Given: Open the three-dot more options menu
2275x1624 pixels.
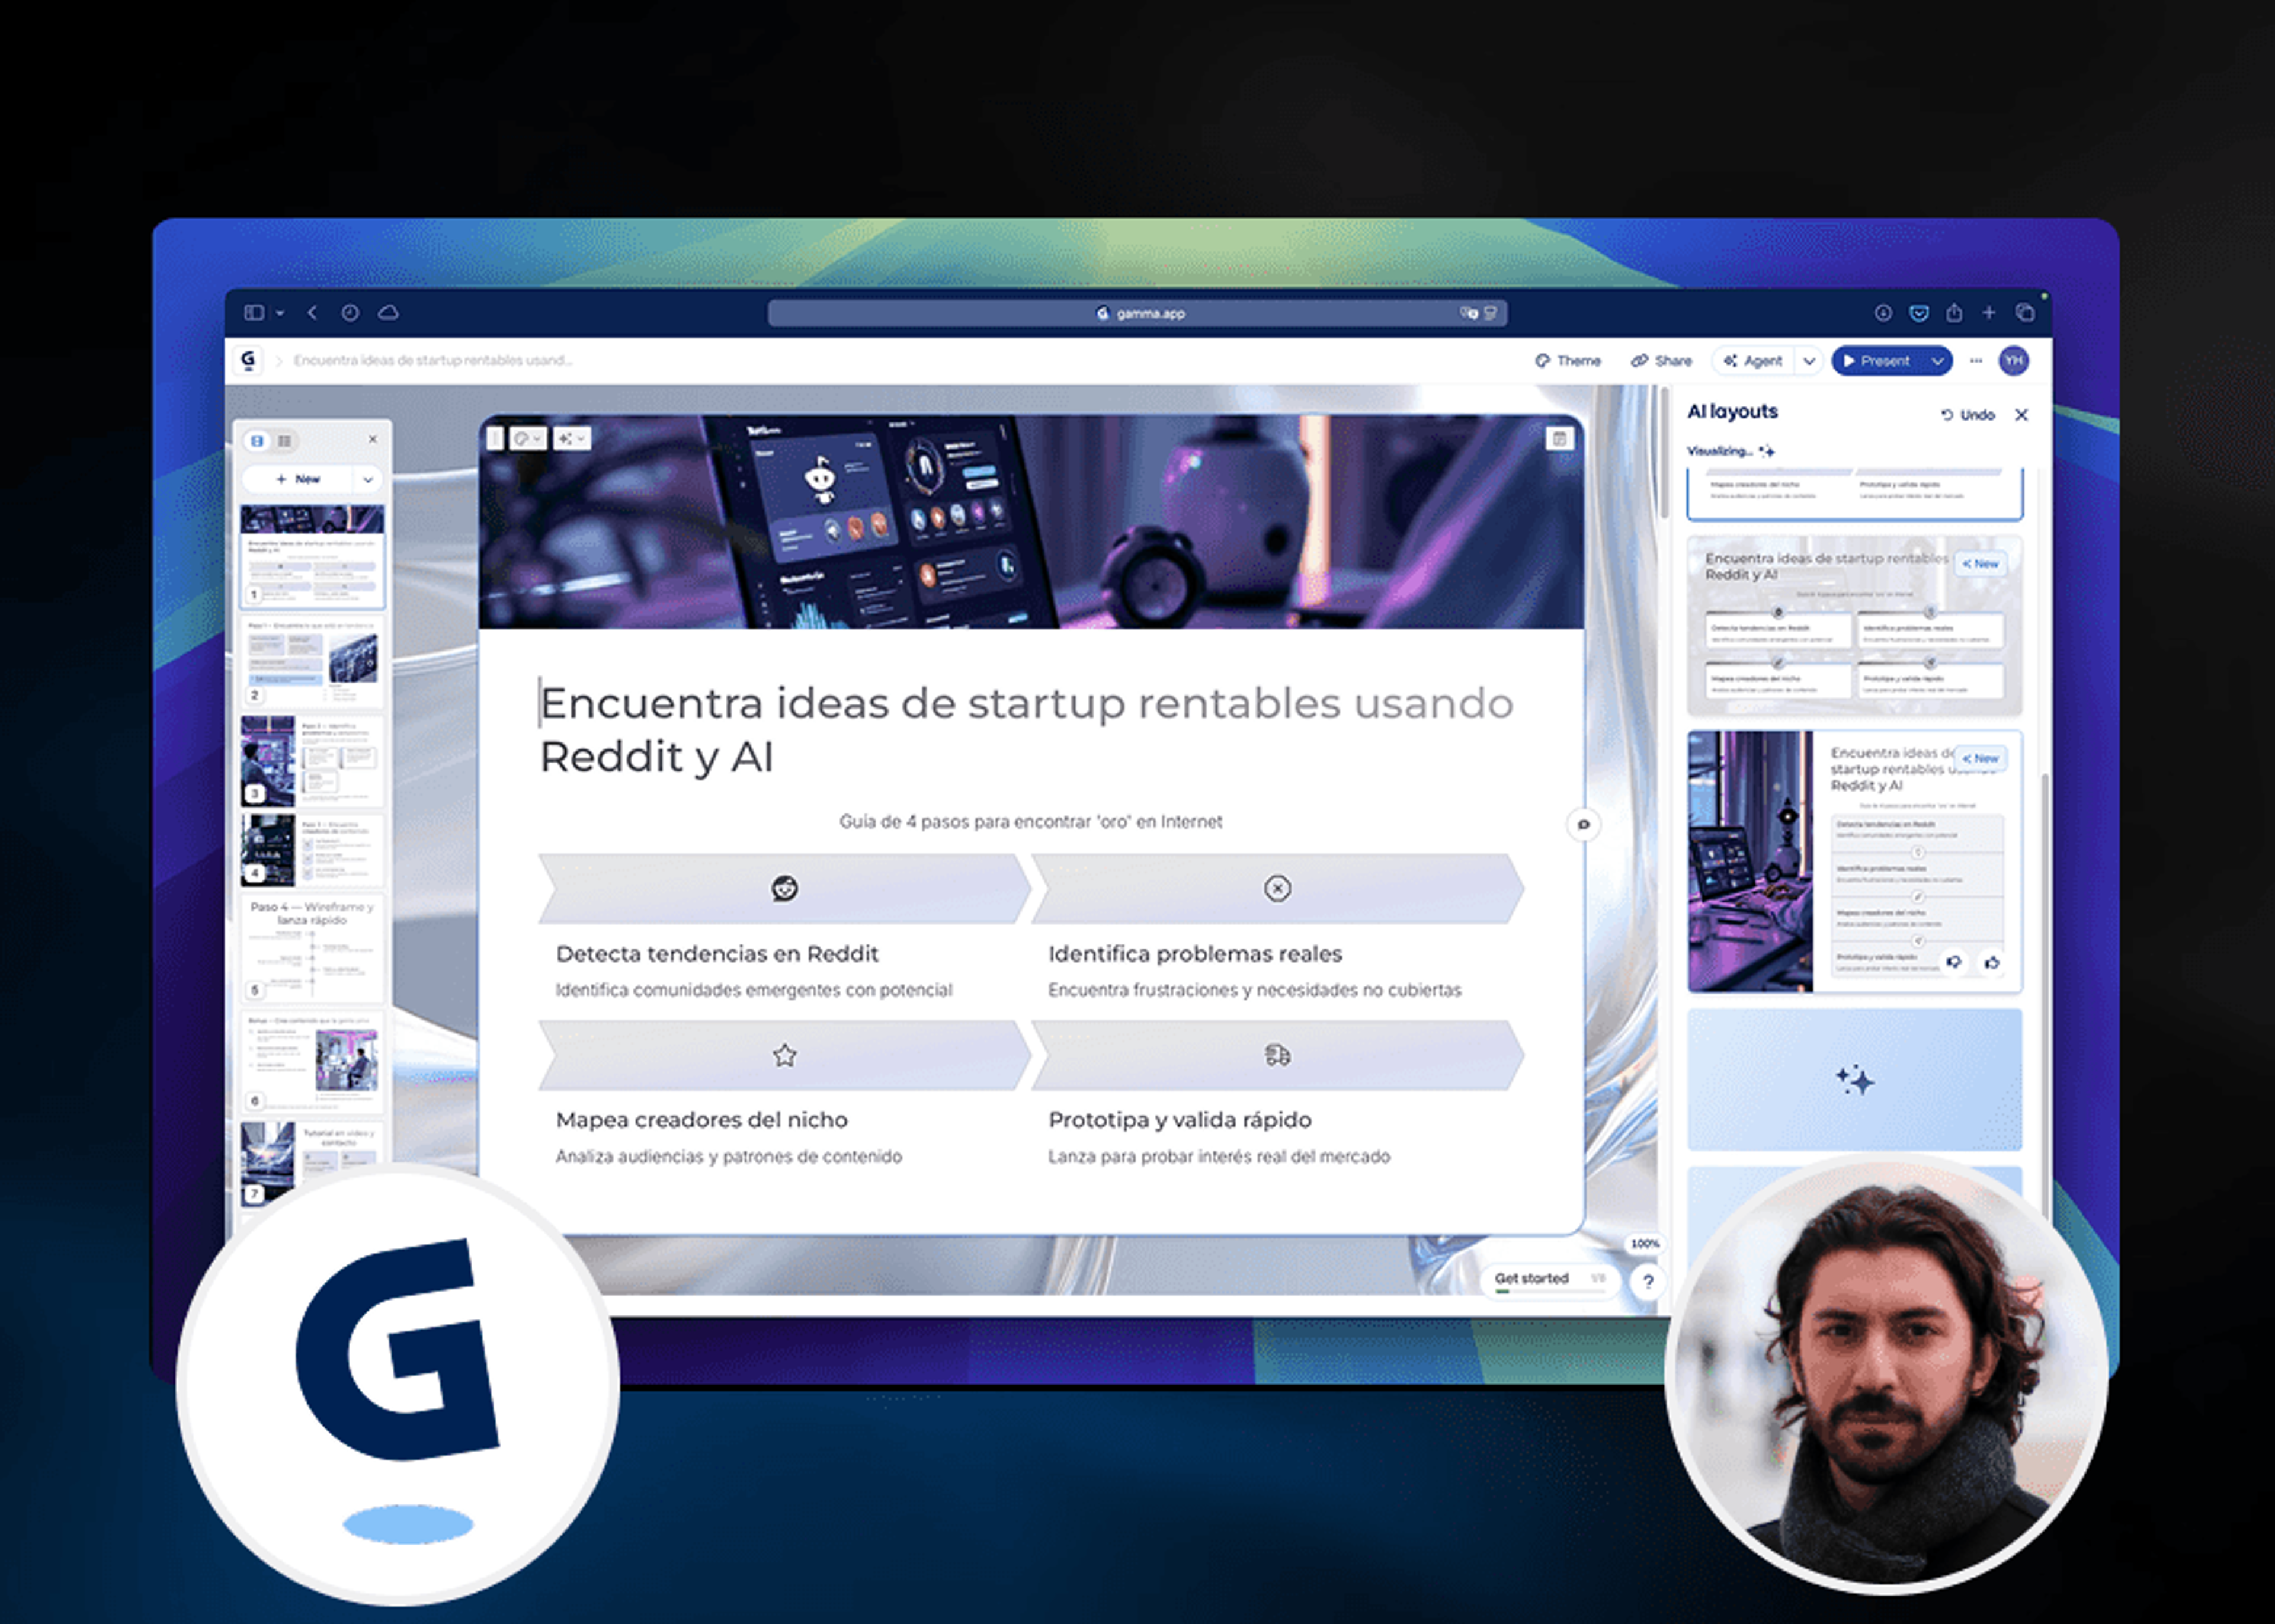Looking at the screenshot, I should pos(1976,361).
